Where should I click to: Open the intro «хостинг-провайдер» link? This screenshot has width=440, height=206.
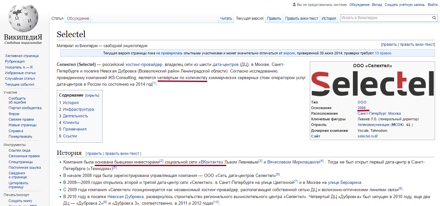[143, 64]
